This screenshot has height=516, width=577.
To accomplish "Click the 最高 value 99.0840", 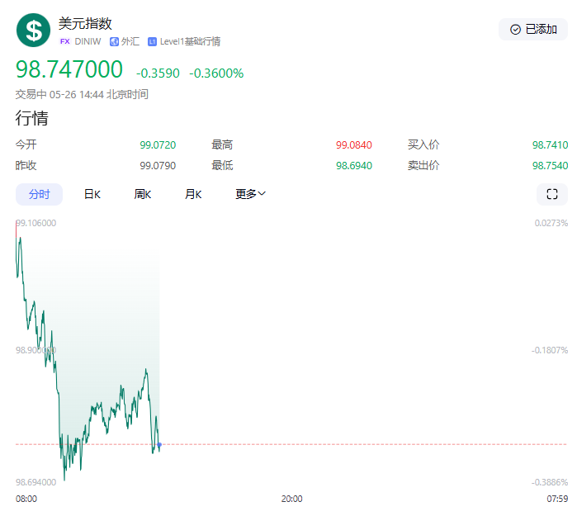I will (353, 144).
